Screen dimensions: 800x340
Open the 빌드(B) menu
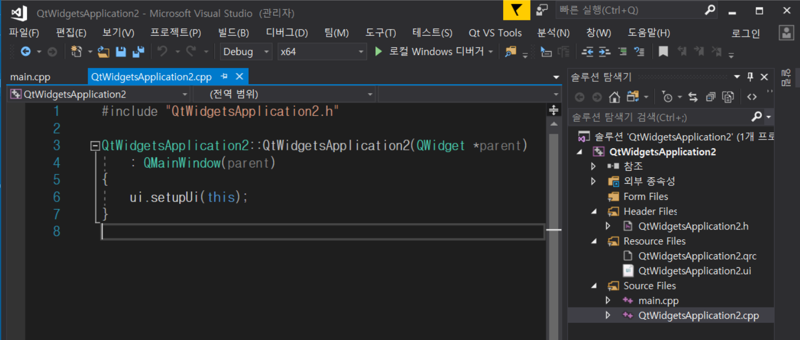click(234, 33)
